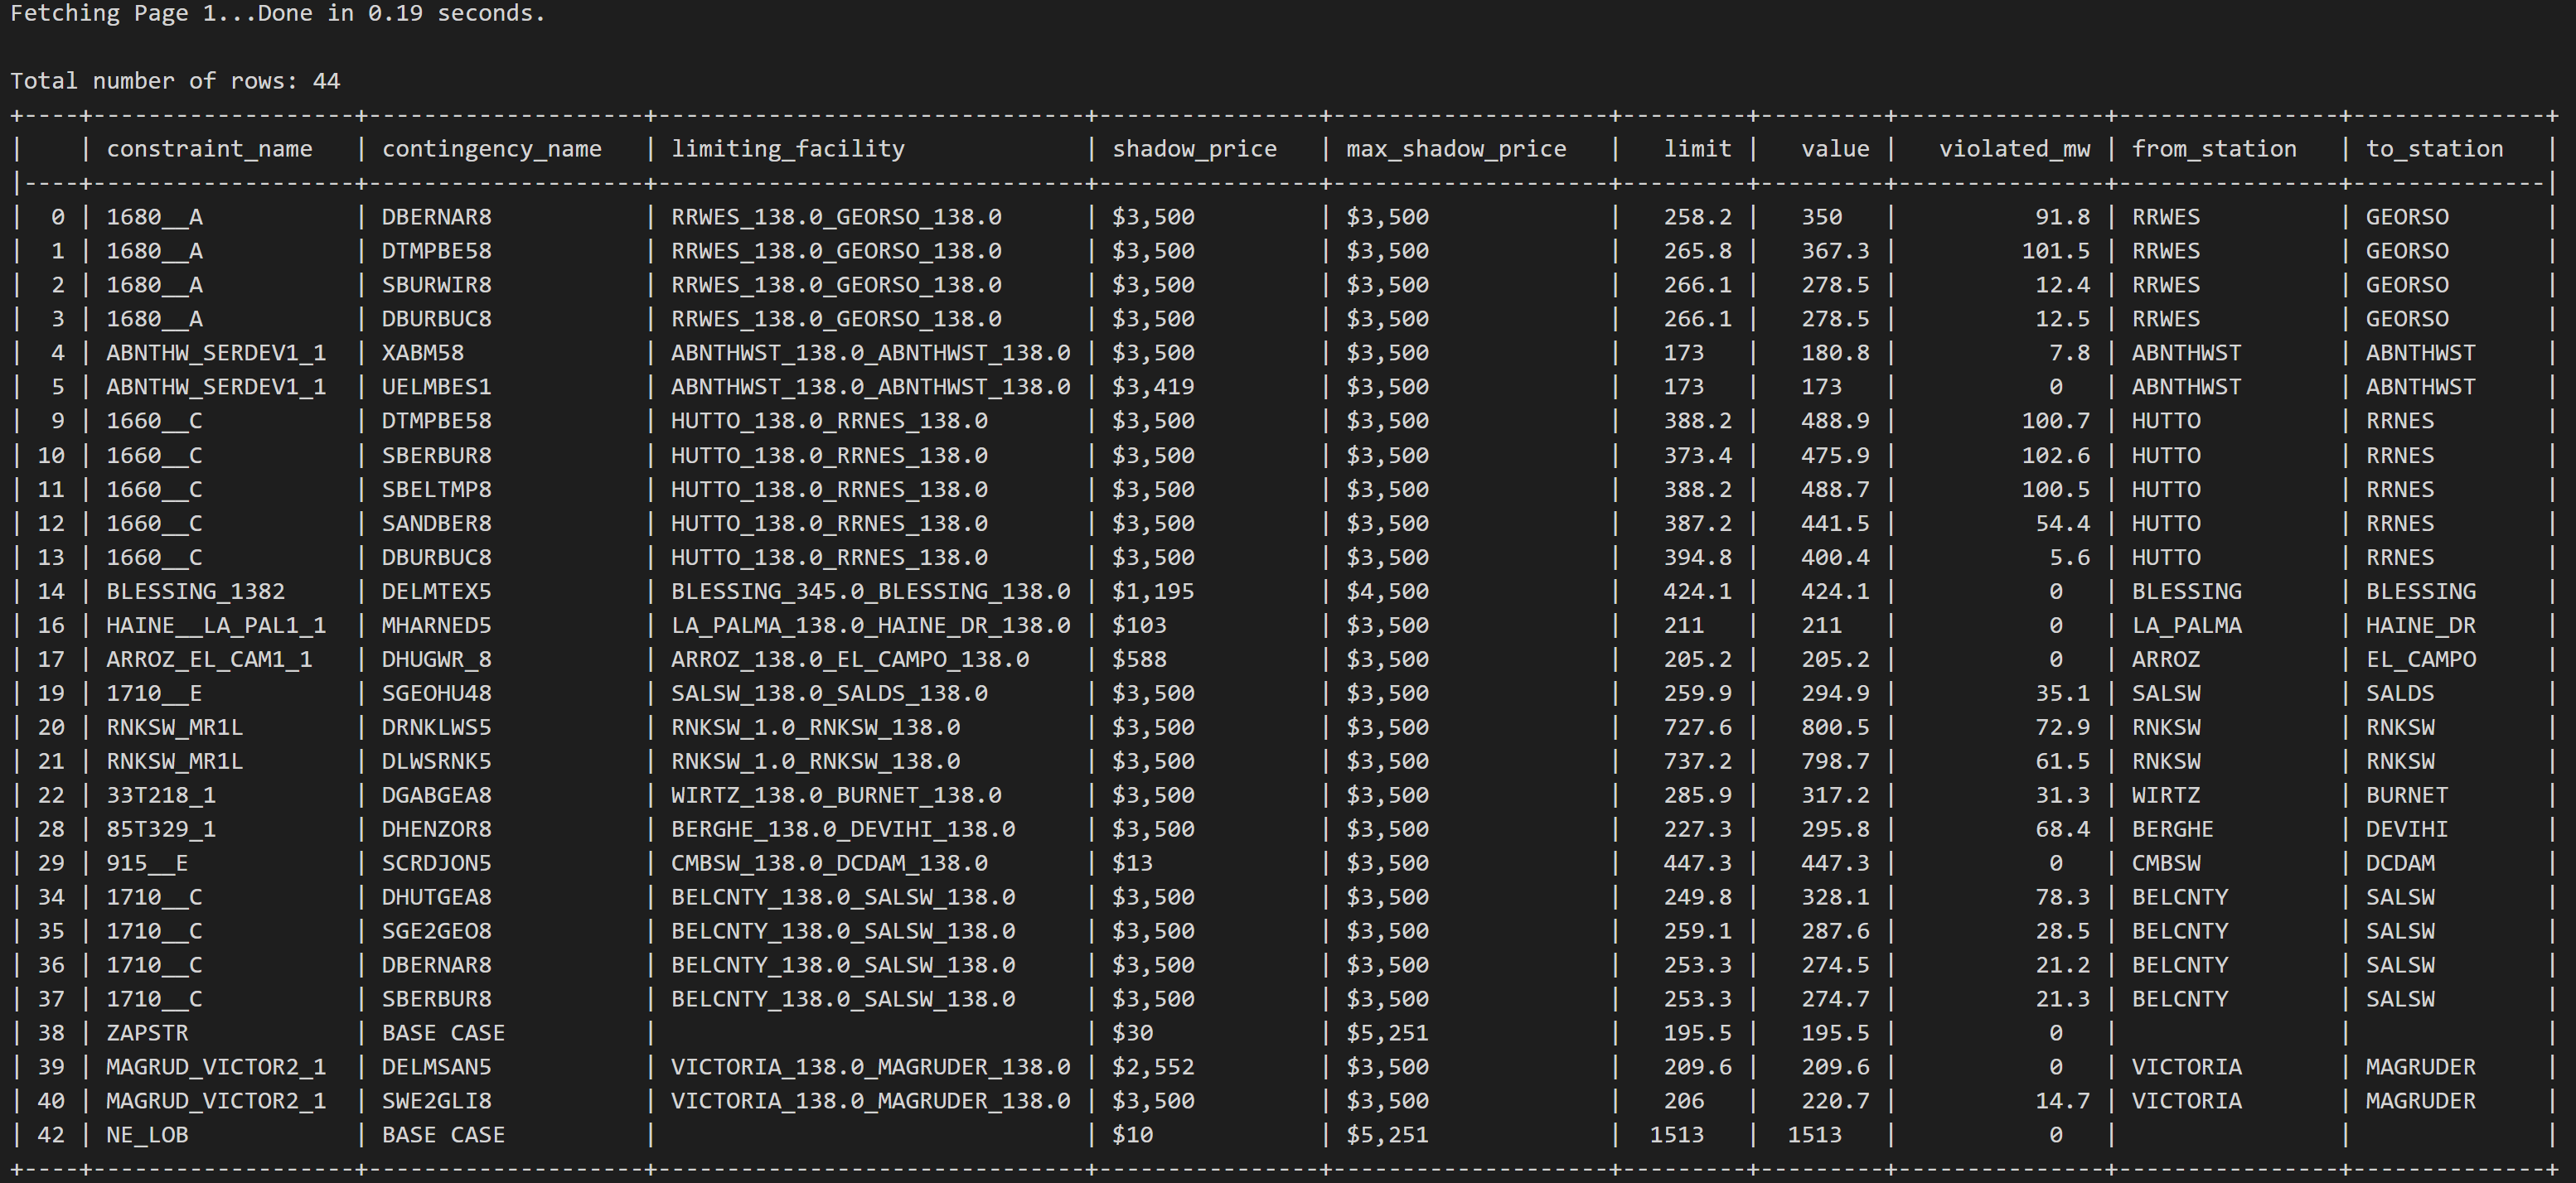This screenshot has height=1183, width=2576.
Task: Click the HAINE__LA_PAL1_1 constraint name
Action: tap(215, 625)
